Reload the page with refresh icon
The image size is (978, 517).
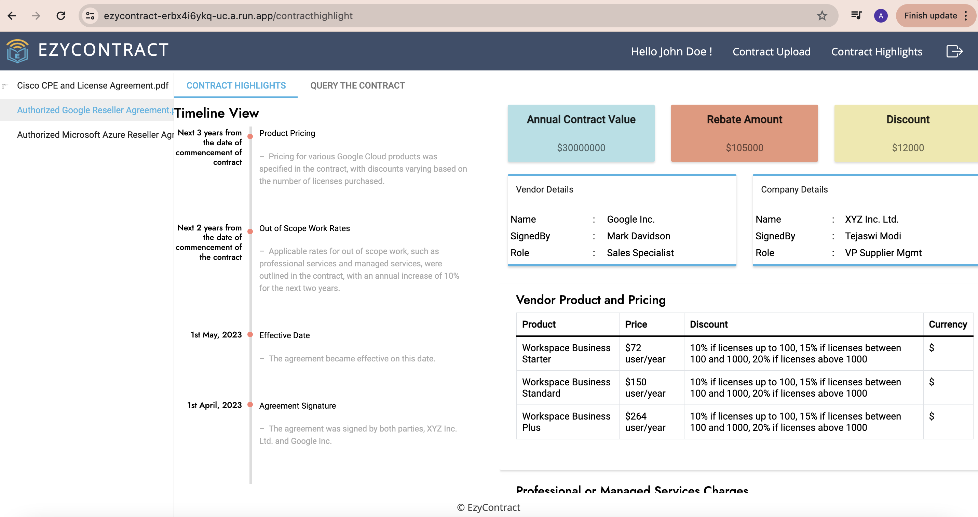coord(61,16)
